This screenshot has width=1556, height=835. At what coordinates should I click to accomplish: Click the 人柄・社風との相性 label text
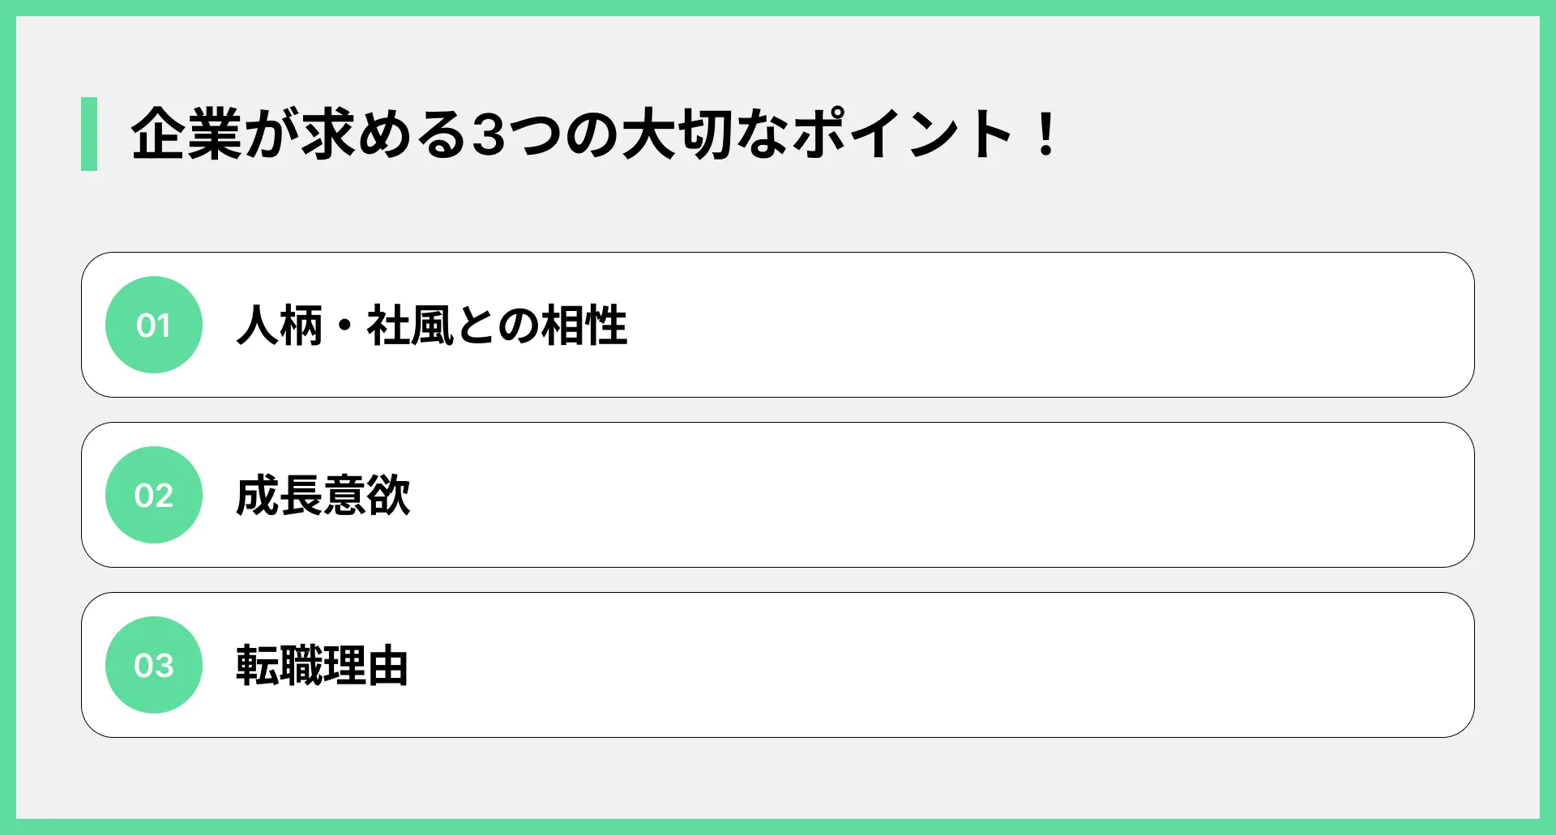pos(432,326)
